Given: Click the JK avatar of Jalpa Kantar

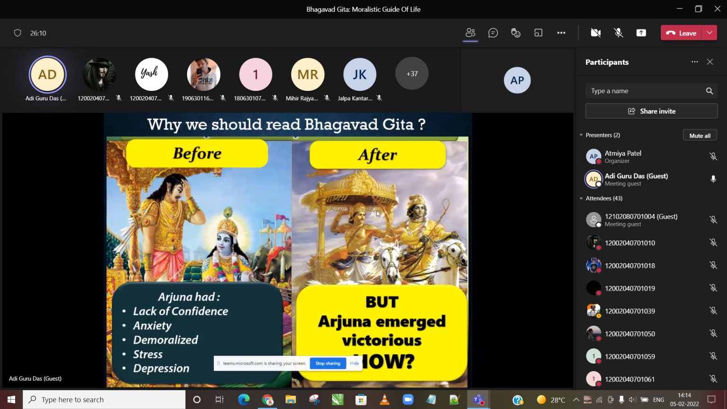Looking at the screenshot, I should point(360,74).
